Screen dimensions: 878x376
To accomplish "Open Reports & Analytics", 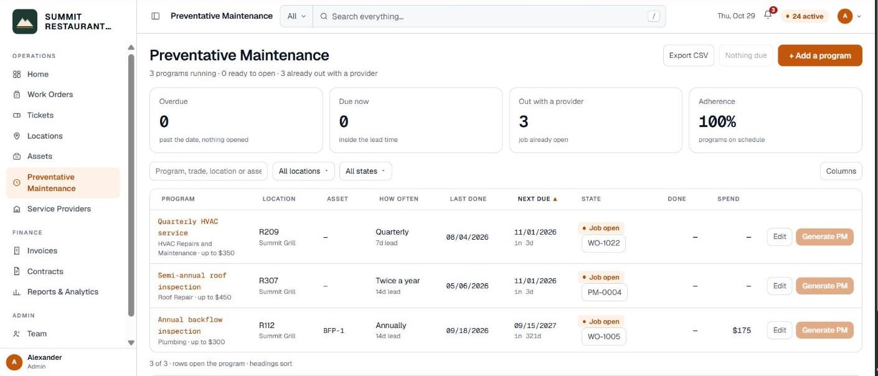I will tap(63, 292).
